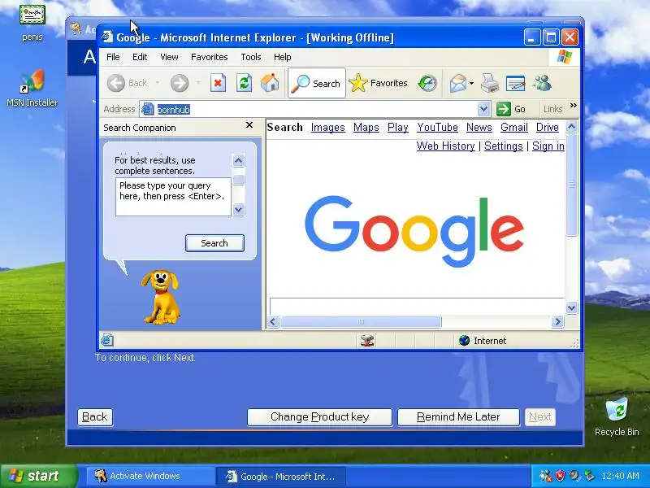Open the Windows Start button
Screen dimensions: 650x488
(38, 476)
